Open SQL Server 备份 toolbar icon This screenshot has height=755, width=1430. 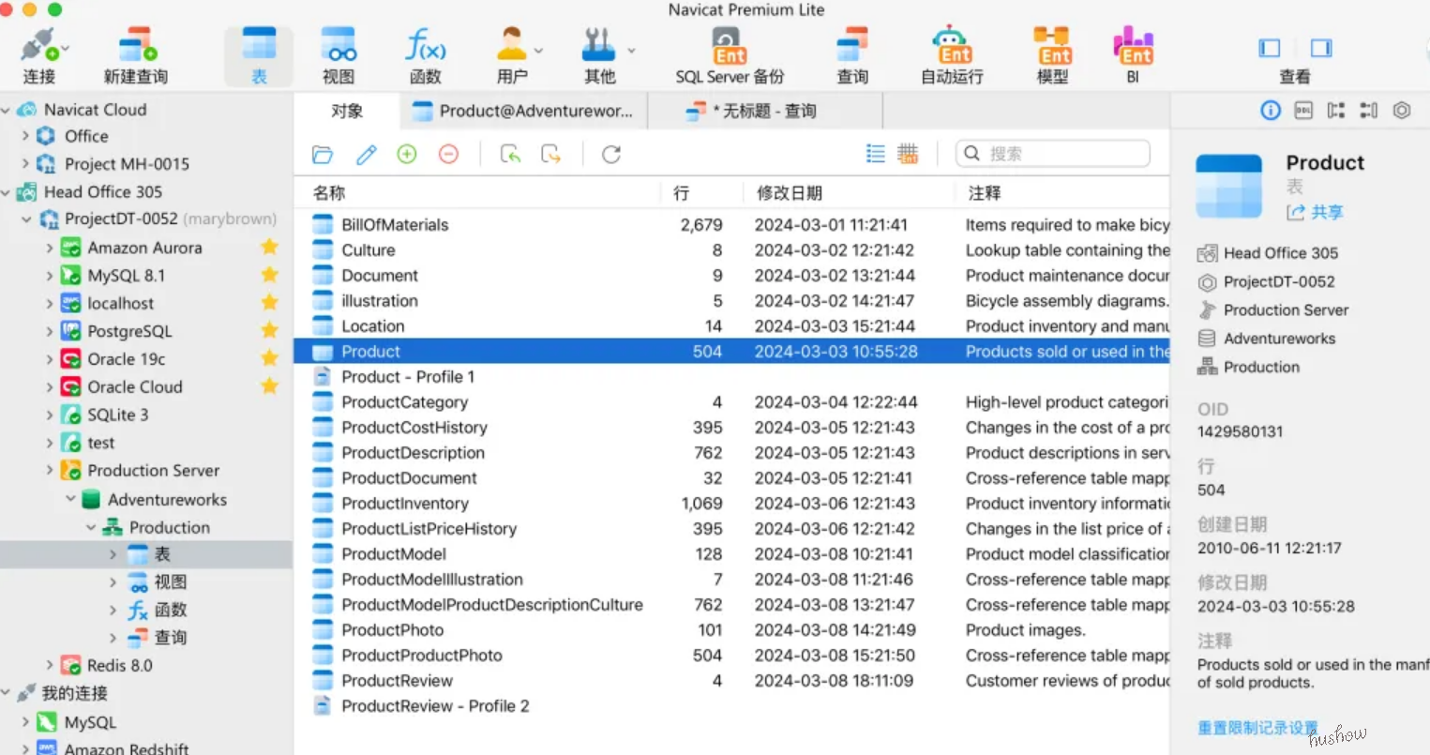click(730, 56)
